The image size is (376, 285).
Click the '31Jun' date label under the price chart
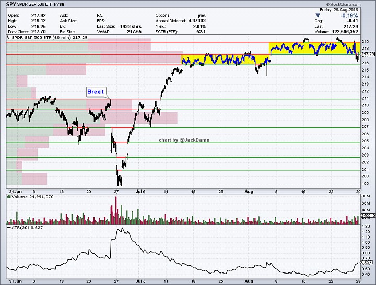click(15, 191)
